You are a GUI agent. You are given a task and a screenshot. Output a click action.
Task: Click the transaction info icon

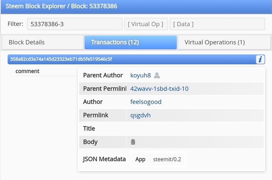[260, 60]
